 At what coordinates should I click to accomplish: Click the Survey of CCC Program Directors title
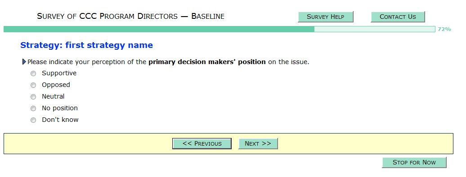(130, 16)
